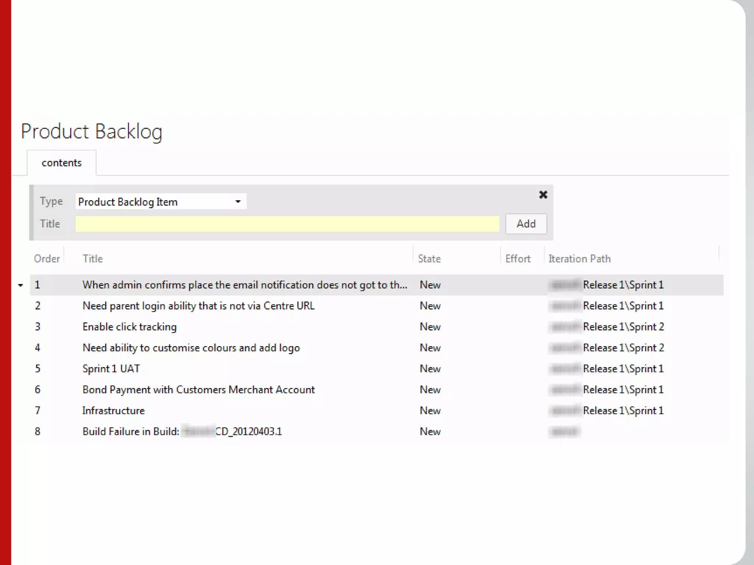This screenshot has height=565, width=754.
Task: Expand the arrow beside row 1
Action: click(x=21, y=285)
